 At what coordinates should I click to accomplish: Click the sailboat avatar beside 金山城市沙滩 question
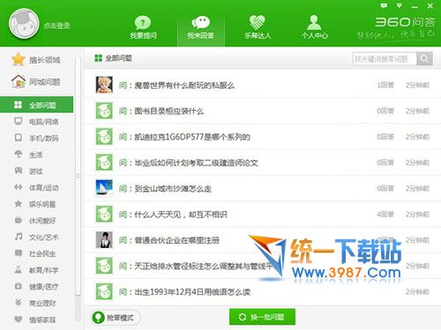[x=104, y=188]
